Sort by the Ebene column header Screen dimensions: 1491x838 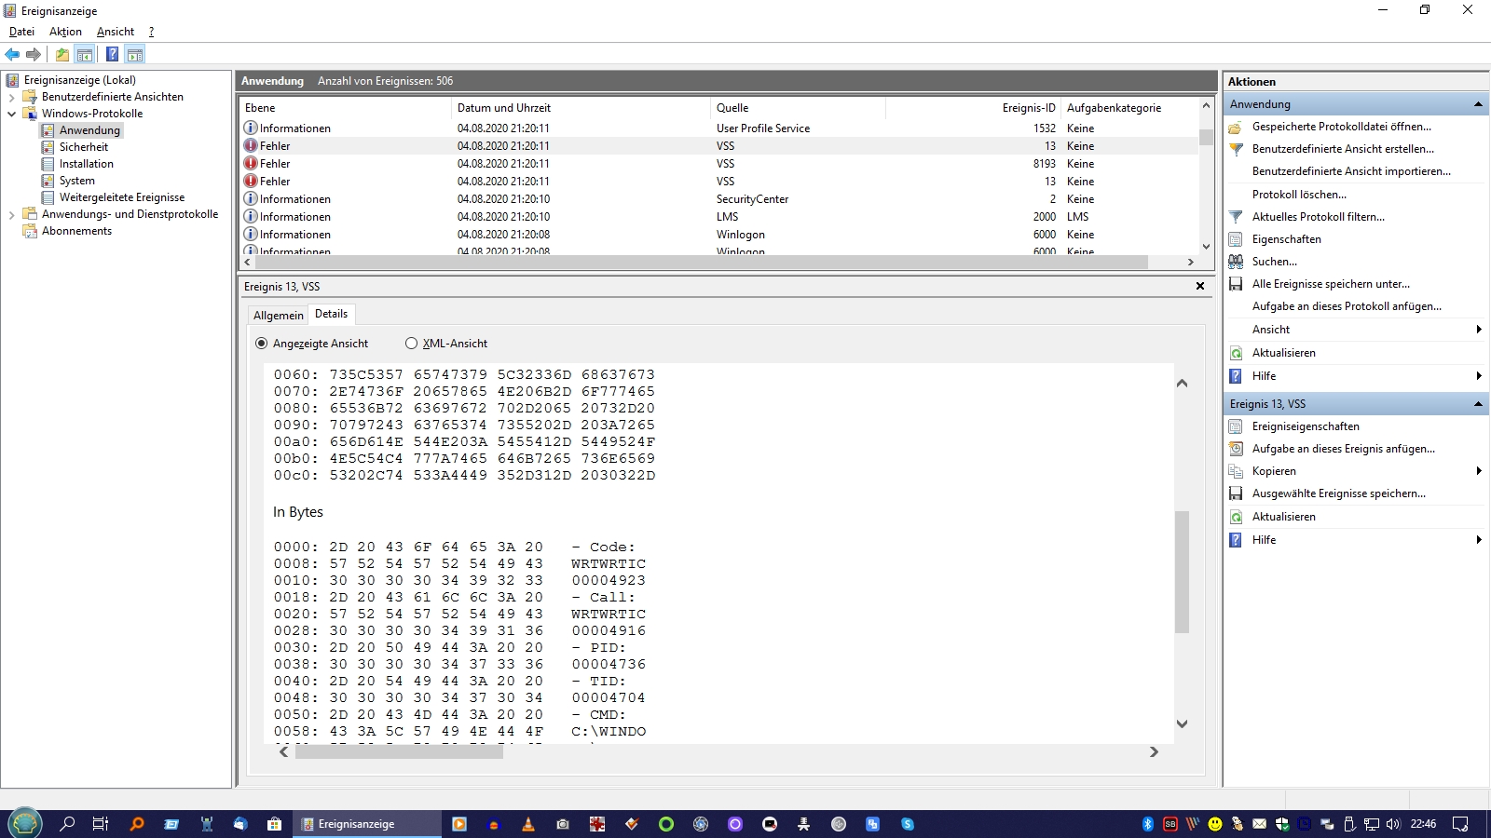(x=345, y=108)
